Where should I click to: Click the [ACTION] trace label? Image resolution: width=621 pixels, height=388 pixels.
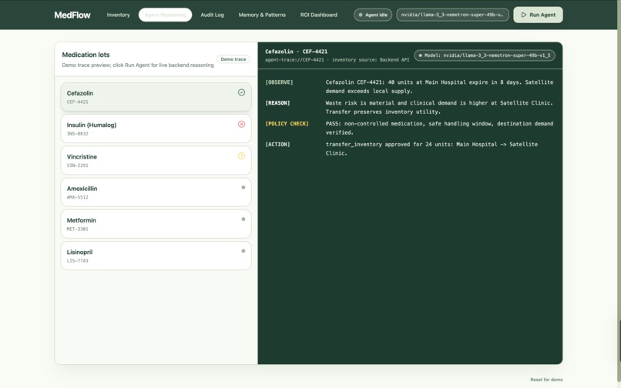point(277,145)
